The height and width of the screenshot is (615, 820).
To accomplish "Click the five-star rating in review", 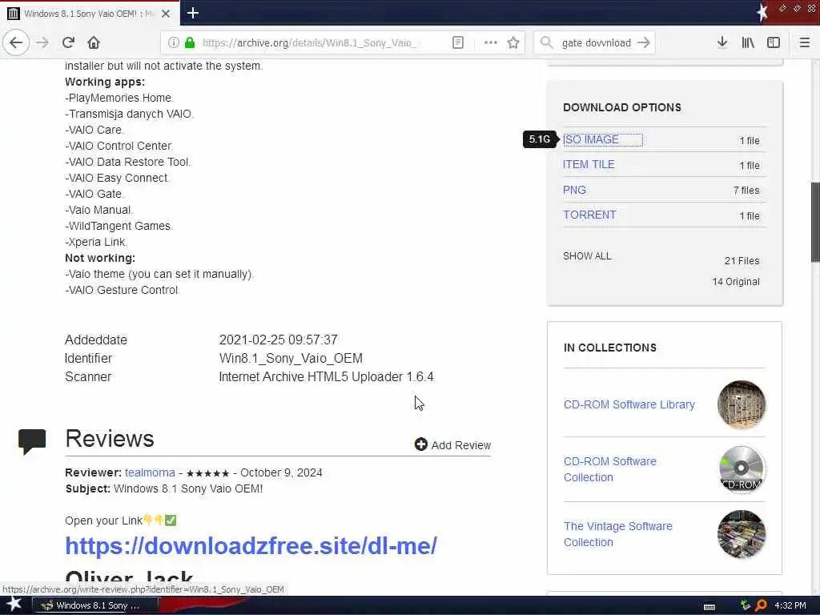I will point(207,473).
